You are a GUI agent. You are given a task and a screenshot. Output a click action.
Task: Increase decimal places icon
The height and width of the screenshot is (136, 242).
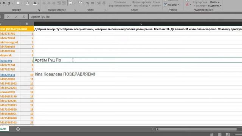(x=99, y=3)
